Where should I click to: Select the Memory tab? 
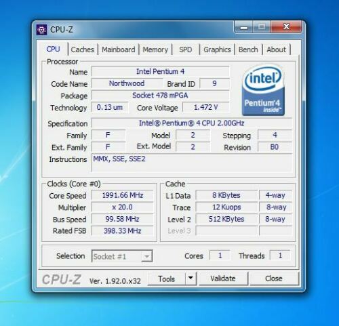155,49
